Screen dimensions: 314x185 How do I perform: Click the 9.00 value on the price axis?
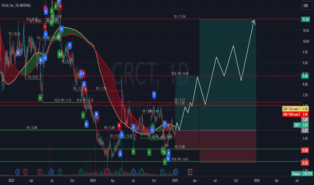point(305,63)
